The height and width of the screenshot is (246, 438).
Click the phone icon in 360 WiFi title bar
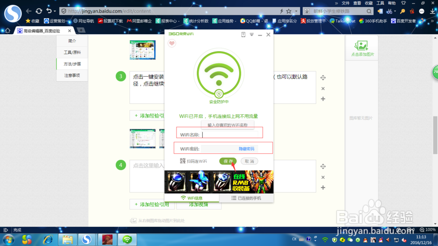243,35
